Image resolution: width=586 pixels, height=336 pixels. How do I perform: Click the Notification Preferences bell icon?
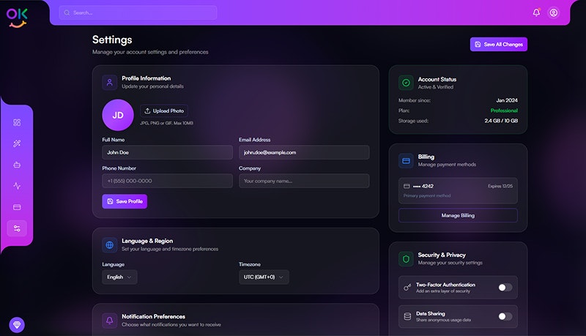tap(109, 321)
